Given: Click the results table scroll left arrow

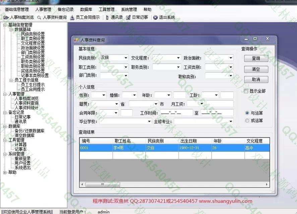Looking at the screenshot, I should click(x=82, y=184).
